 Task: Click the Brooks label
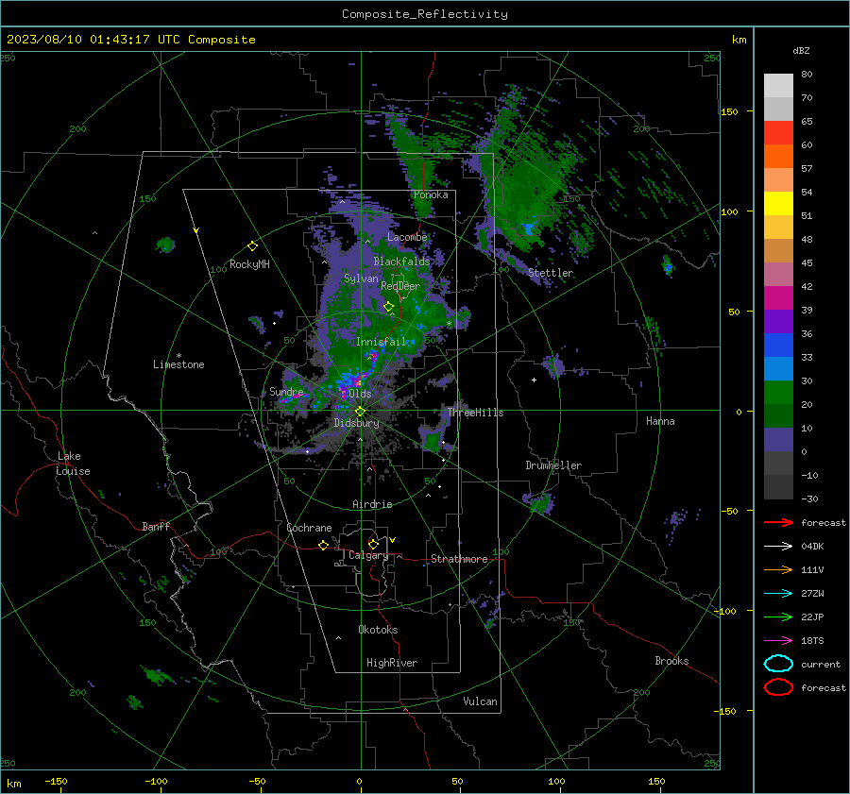click(671, 661)
